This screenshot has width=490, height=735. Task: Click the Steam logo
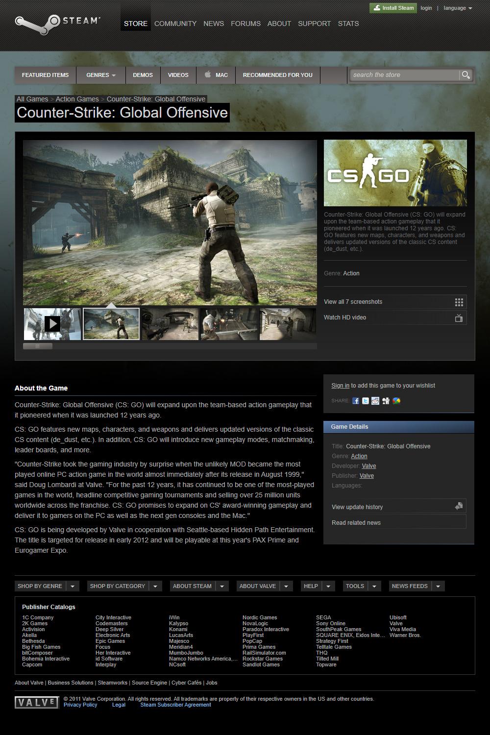[x=57, y=24]
